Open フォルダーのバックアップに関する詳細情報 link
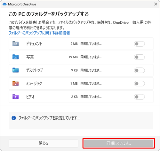This screenshot has width=160, height=151. pos(39,33)
